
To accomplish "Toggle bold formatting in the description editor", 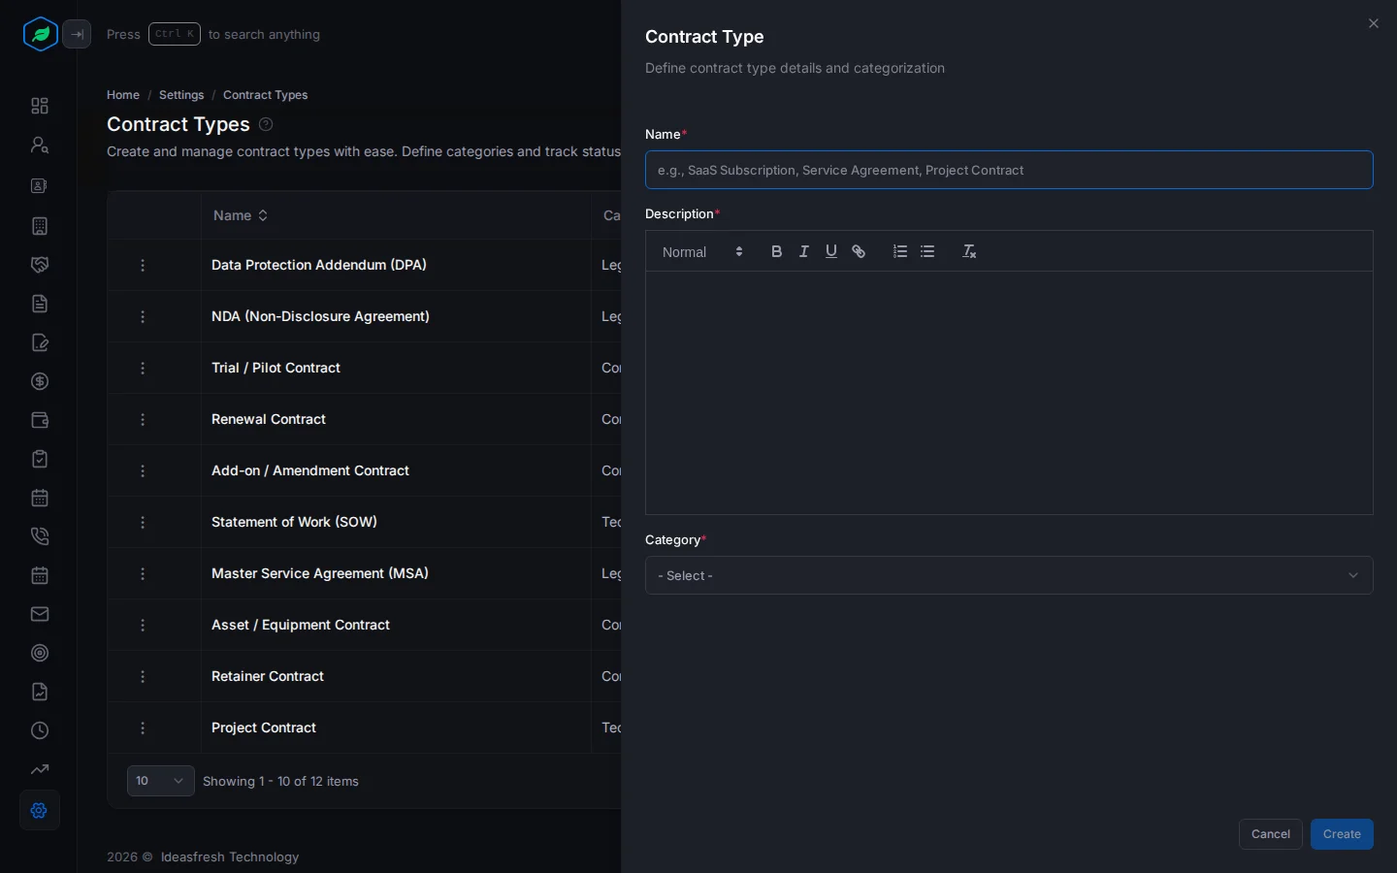I will pyautogui.click(x=776, y=251).
